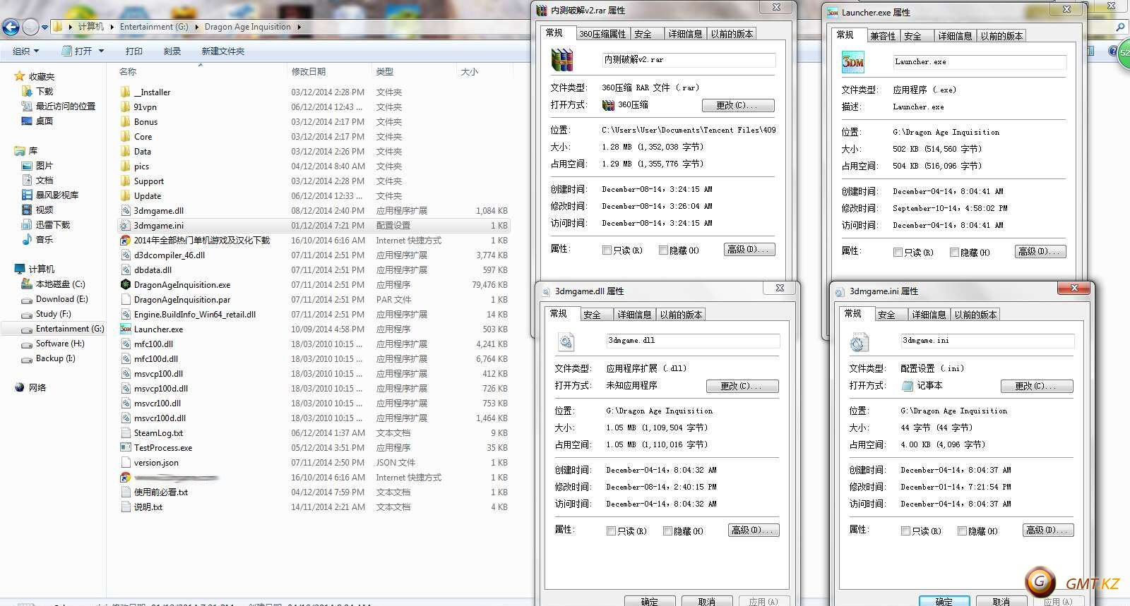Click the TestProcess.exe file icon
This screenshot has width=1130, height=606.
click(x=126, y=448)
